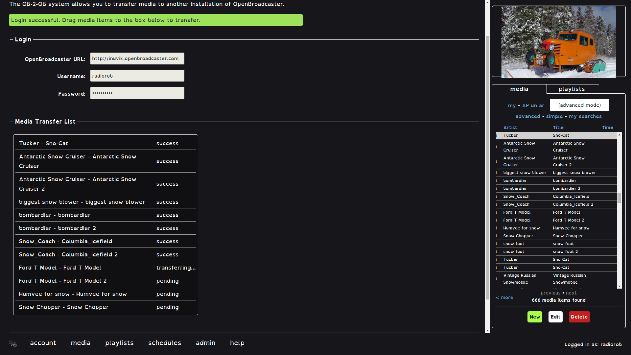Screen dimensions: 631x355
Task: Switch to the playlists tab in sidebar
Action: pyautogui.click(x=572, y=89)
